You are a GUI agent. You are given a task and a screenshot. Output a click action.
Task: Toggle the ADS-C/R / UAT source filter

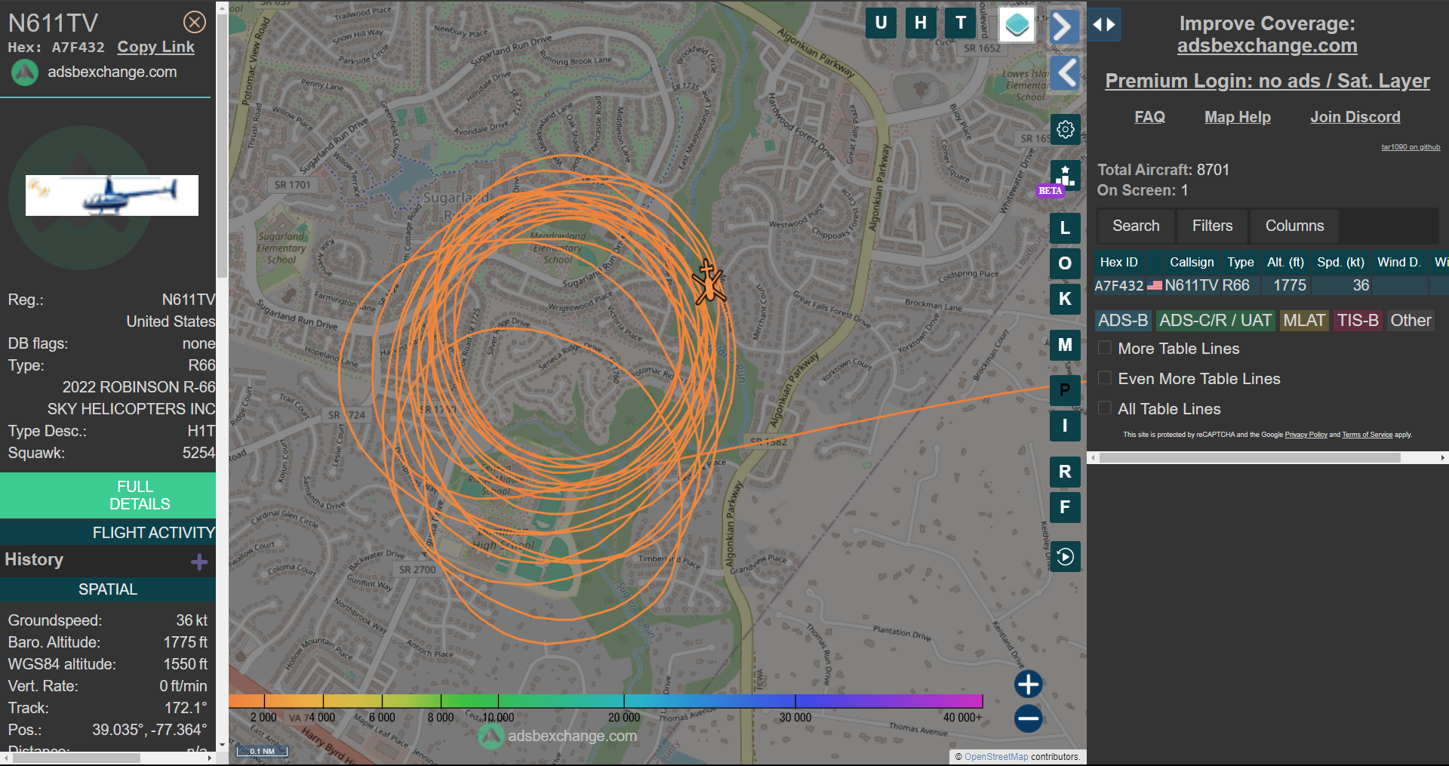click(1215, 321)
